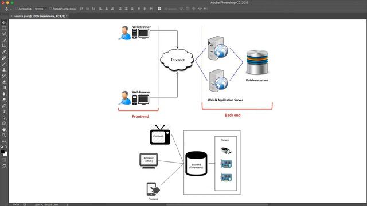Click the Backend (Tvheadend) cylinder on canvas
The image size is (367, 206).
click(196, 164)
